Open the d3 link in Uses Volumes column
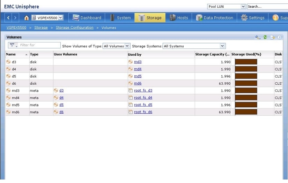Screen dimensions: 288x183 pos(61,90)
